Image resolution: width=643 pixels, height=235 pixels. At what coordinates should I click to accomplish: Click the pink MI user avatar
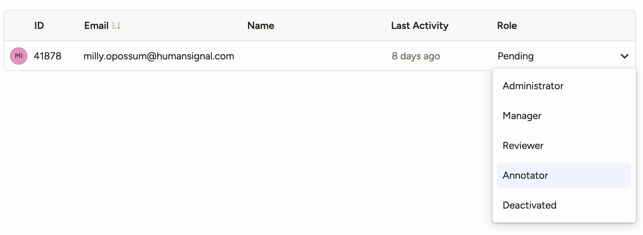[19, 56]
